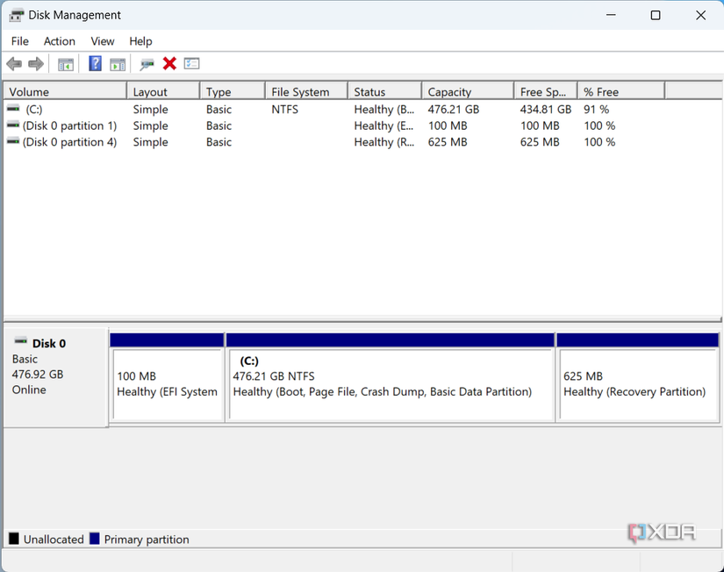This screenshot has width=724, height=572.
Task: Click drive icon for Disk 0 partition 4
Action: [x=13, y=141]
